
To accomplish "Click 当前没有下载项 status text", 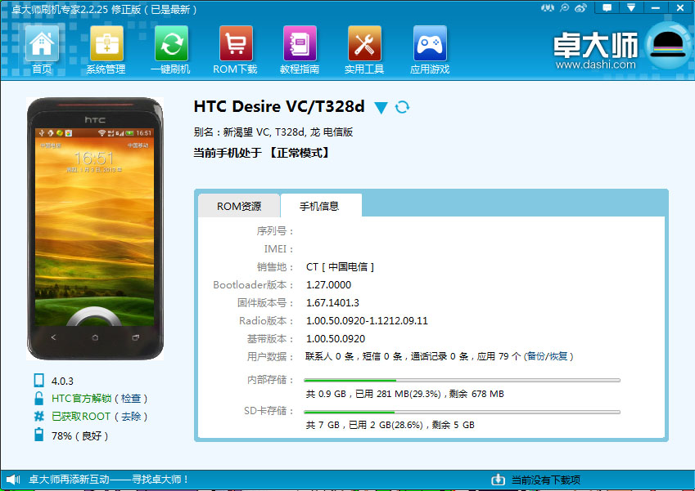I will [546, 480].
